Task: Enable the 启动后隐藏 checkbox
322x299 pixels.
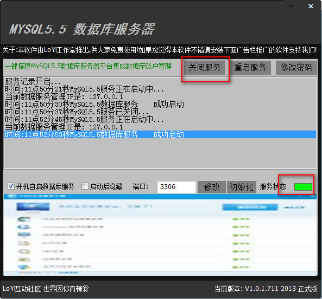Action: click(85, 186)
